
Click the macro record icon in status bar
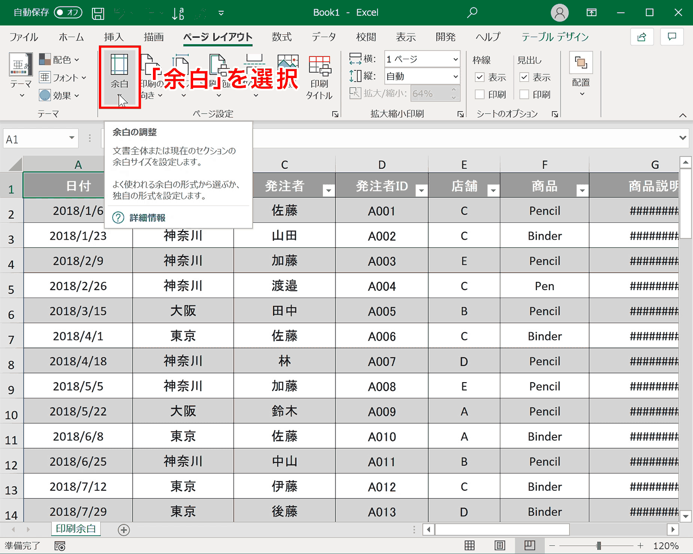pos(60,546)
